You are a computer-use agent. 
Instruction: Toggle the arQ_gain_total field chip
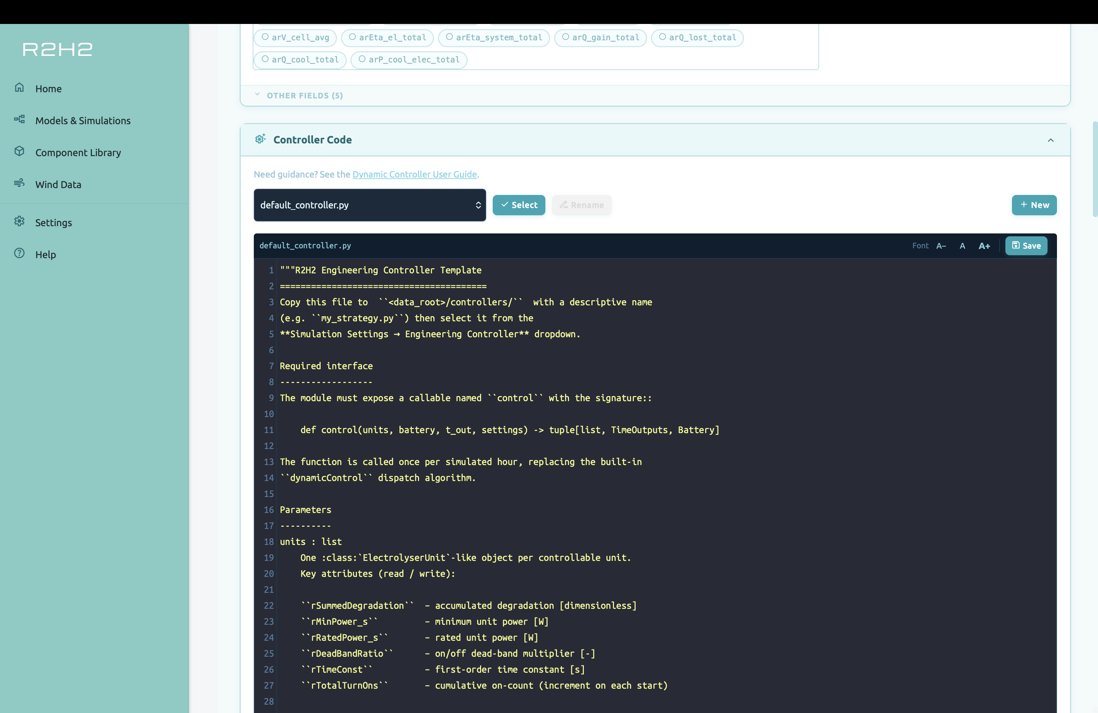(x=601, y=37)
